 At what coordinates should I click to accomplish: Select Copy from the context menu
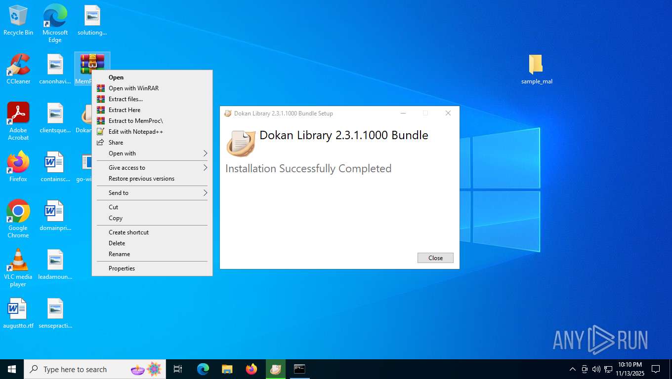pos(152,218)
